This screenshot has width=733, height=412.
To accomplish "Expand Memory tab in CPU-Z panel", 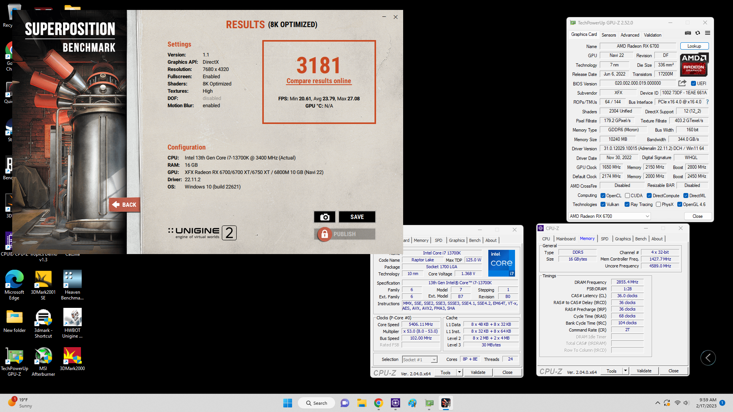I will coord(586,238).
